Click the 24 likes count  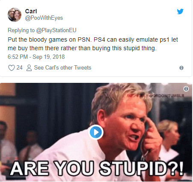coord(19,67)
